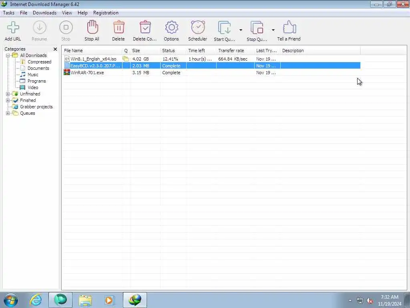Show hidden tray icons arrow
Screen dimensions: 410x308
(350, 301)
